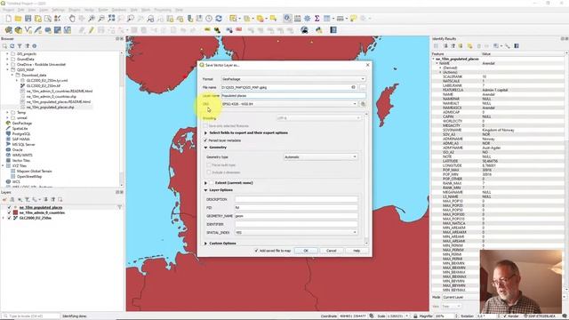Open Statistical Summary sigma icon
Image resolution: width=569 pixels, height=320 pixels.
click(317, 19)
